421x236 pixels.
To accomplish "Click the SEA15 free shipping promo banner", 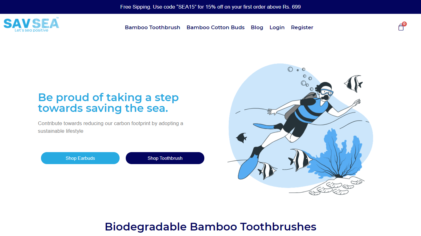I will coord(211,7).
